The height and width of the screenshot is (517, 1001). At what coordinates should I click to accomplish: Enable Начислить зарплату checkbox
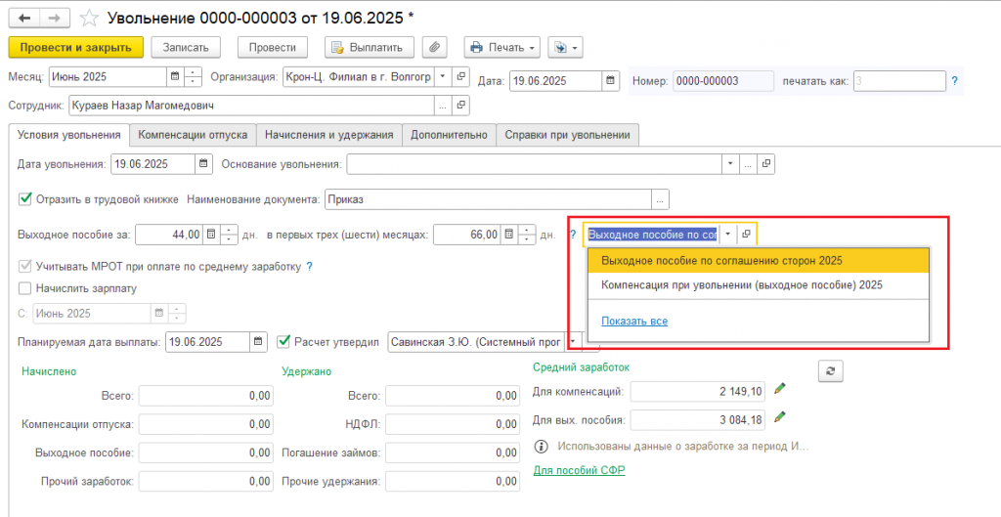point(25,288)
